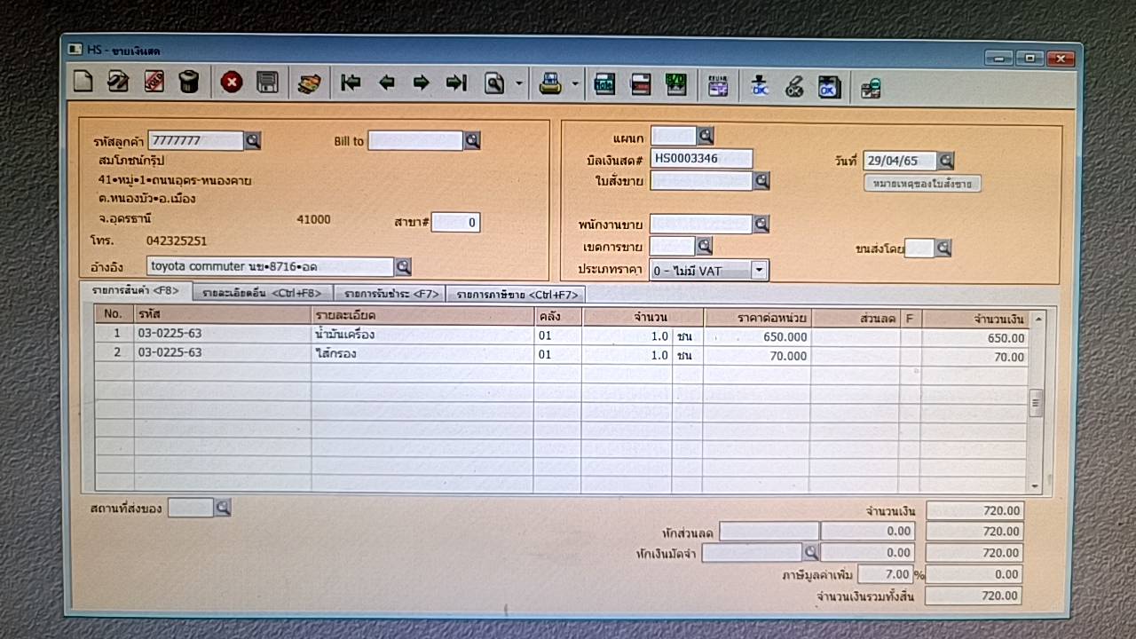Open dropdown arrow beside search icon

[519, 84]
